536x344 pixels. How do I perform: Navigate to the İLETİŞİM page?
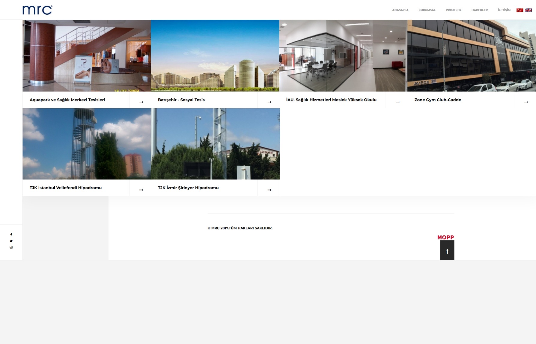pyautogui.click(x=504, y=10)
